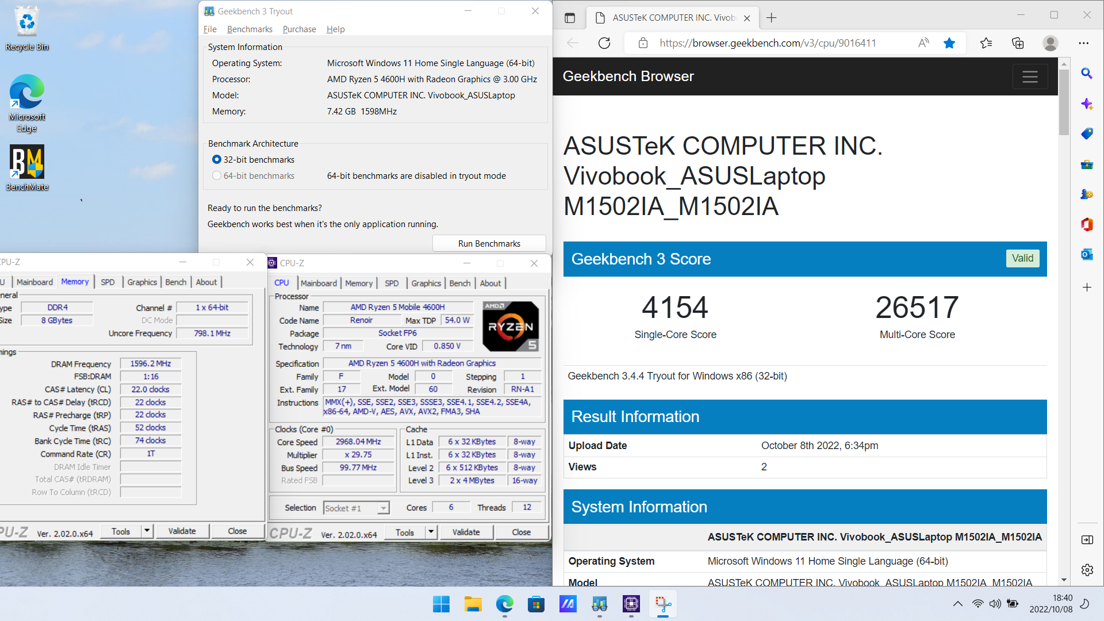This screenshot has height=621, width=1104.
Task: Click the browser back arrow
Action: (x=573, y=43)
